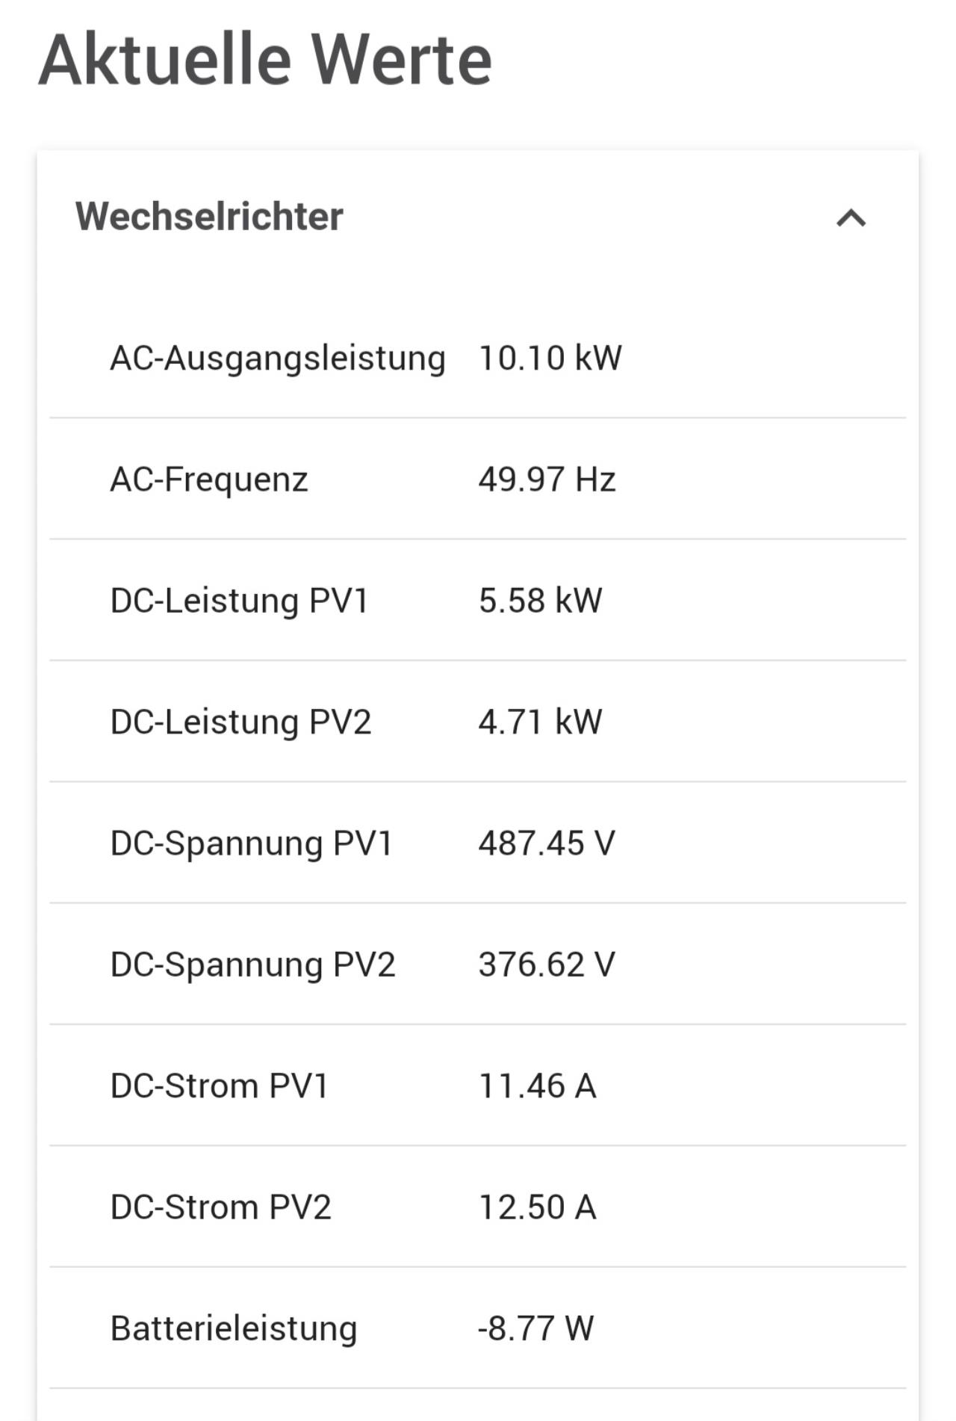Select the Wechselrichter section header
Screen dimensions: 956x1421
pos(478,217)
